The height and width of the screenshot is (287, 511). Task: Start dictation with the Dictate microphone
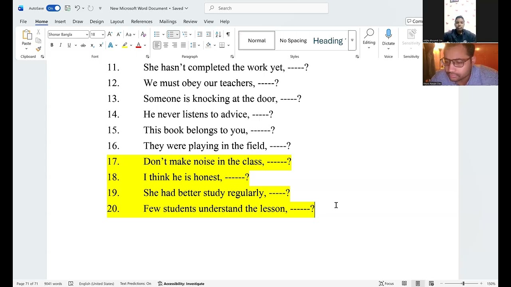pos(388,35)
